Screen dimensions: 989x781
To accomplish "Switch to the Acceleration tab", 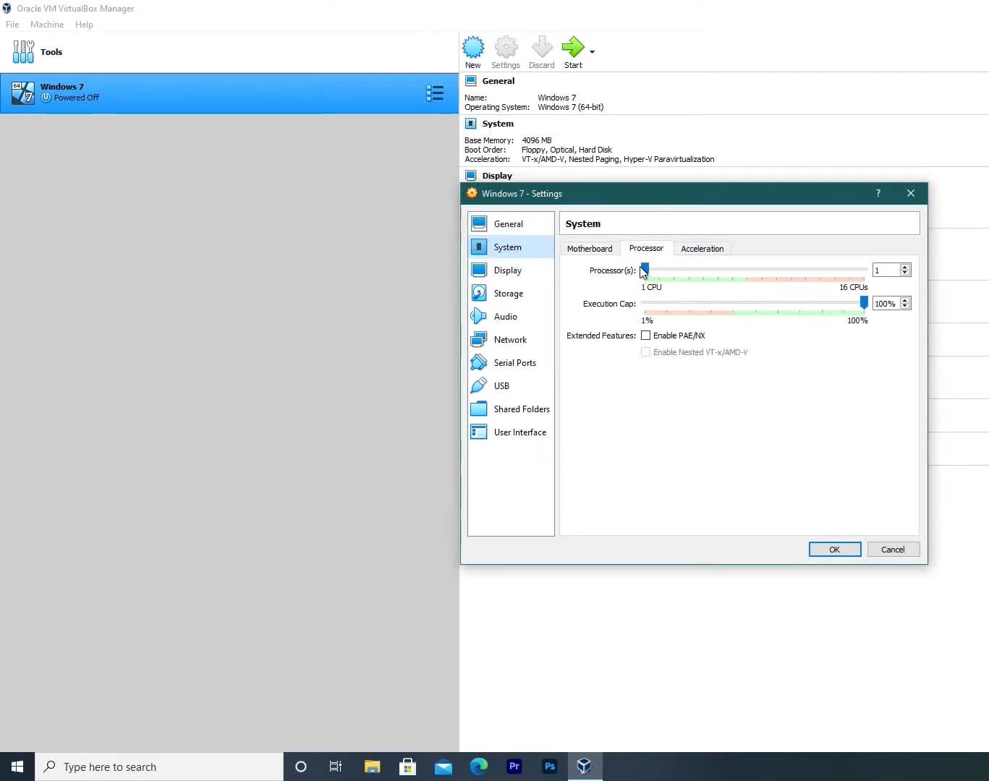I will (x=702, y=249).
